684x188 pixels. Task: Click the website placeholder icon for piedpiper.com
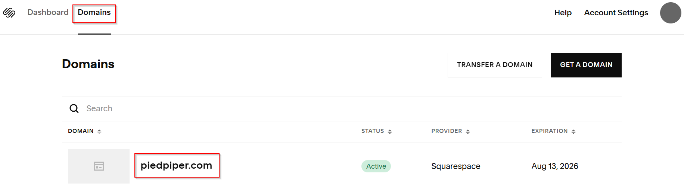click(99, 166)
